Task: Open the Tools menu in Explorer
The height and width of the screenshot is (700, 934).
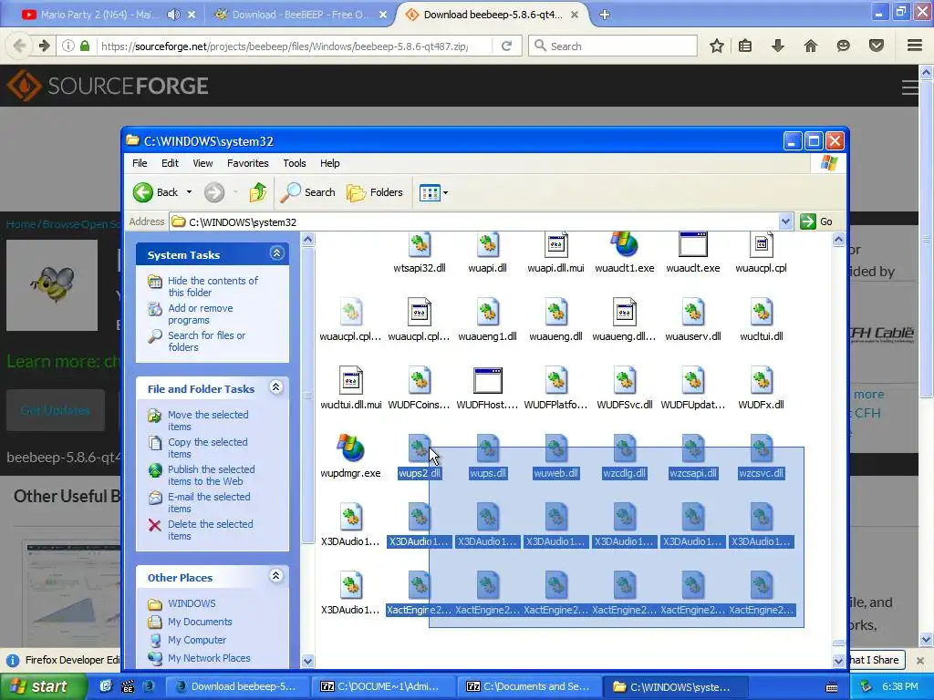Action: [295, 163]
